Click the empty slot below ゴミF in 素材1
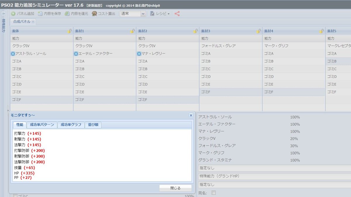Image resolution: width=351 pixels, height=197 pixels. tap(105, 107)
